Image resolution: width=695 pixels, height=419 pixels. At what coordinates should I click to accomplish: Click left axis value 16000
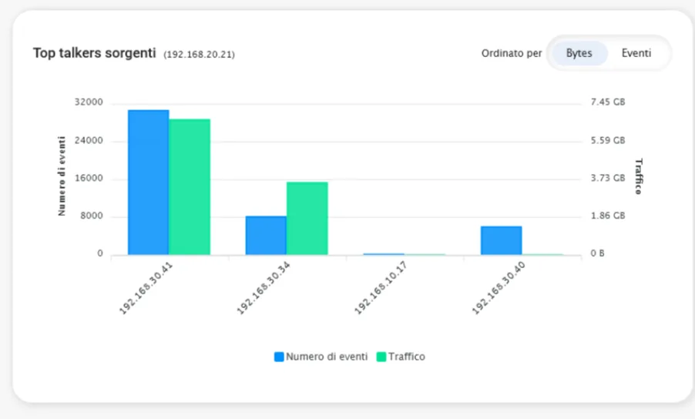click(x=89, y=178)
